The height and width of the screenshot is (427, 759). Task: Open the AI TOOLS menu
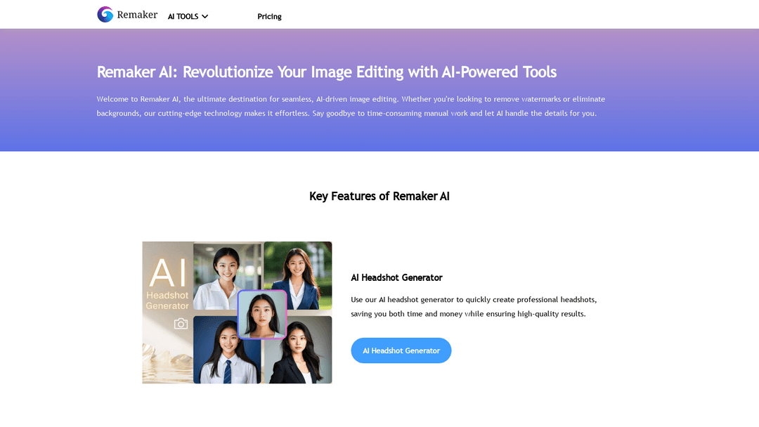[188, 16]
